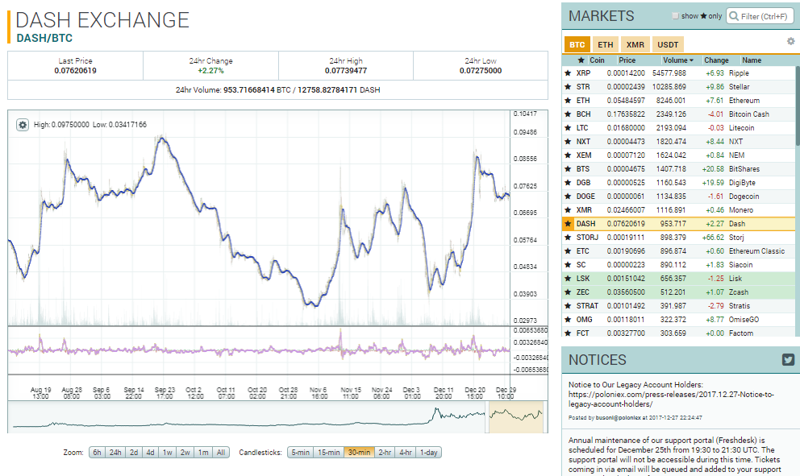Toggle the favorite star for OMG

pos(568,320)
